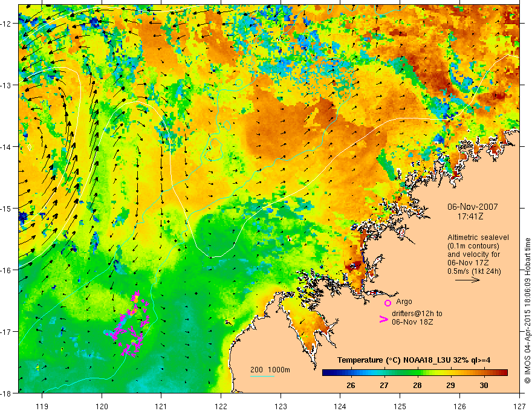Click the magenta drifter track cluster
The image size is (532, 411).
pos(128,325)
